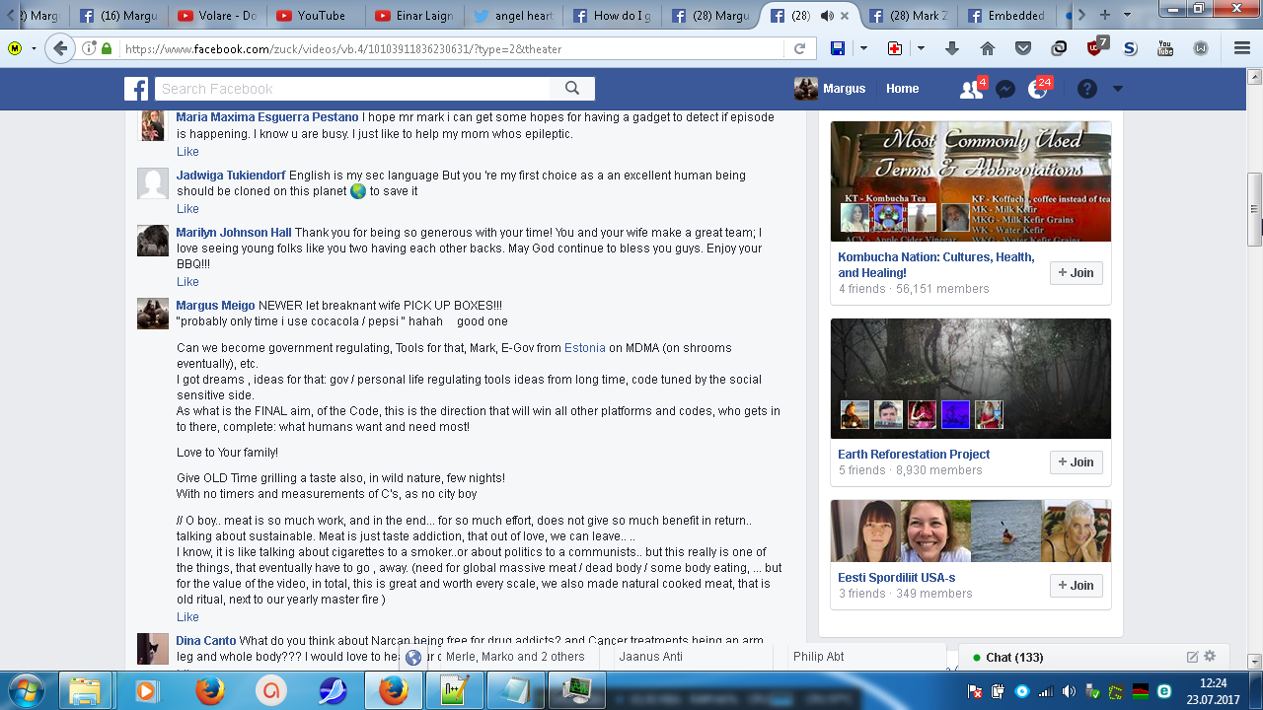Click the YouTube extension toolbar icon

click(1165, 48)
